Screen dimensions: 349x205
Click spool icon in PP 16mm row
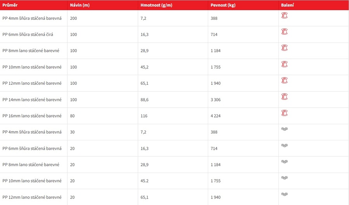[x=285, y=113]
